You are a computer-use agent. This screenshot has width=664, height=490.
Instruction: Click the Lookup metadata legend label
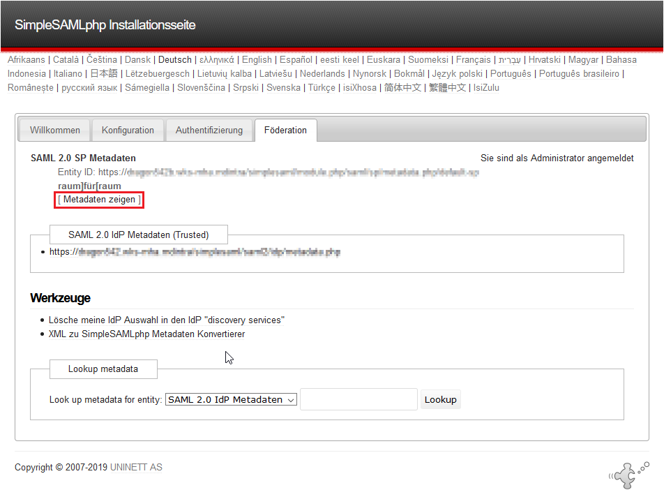coord(103,369)
